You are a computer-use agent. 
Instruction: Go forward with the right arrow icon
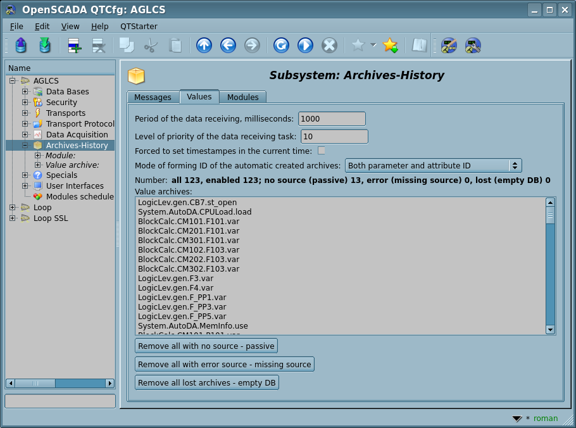tap(252, 46)
